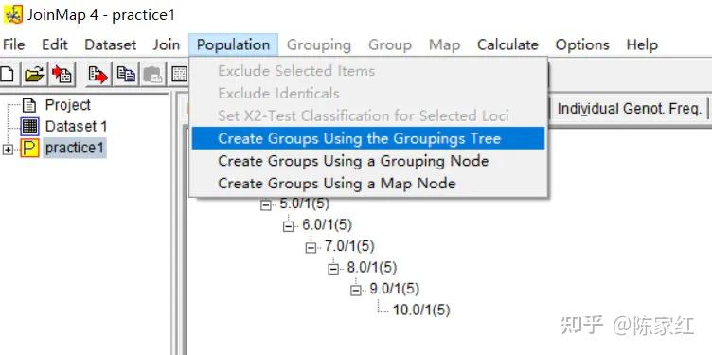Choose Create Groups Using the Groupings Tree
Viewport: 712px width, 355px height.
pos(368,138)
